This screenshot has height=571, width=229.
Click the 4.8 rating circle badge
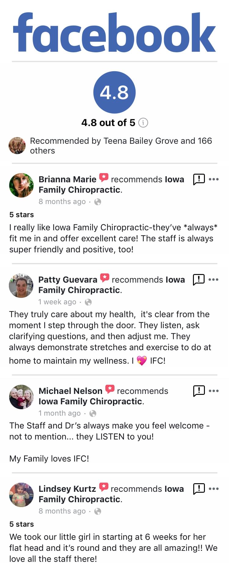(114, 92)
